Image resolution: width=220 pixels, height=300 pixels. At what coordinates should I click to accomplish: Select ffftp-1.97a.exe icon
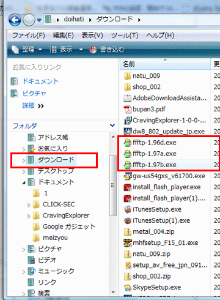[x=128, y=154]
